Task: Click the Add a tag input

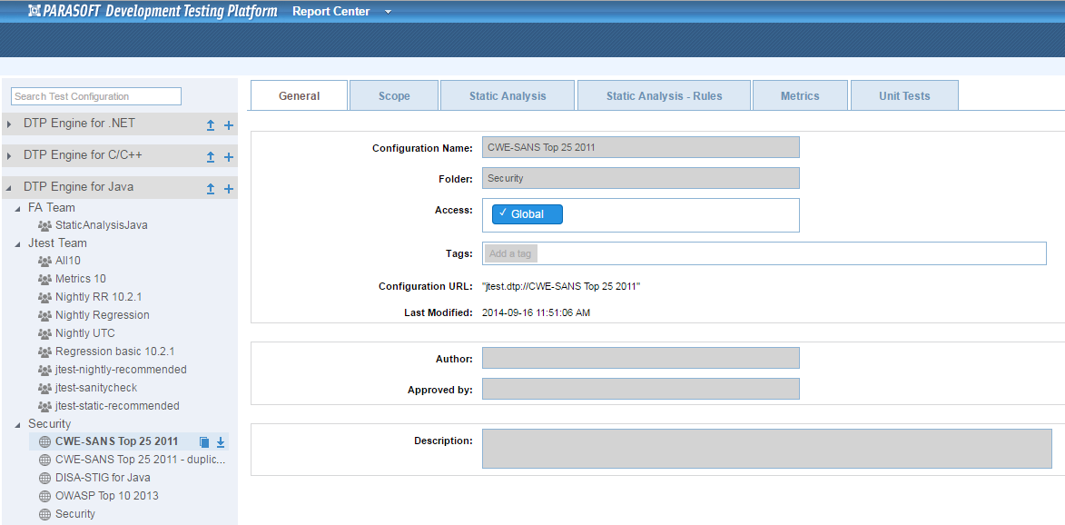Action: click(511, 254)
